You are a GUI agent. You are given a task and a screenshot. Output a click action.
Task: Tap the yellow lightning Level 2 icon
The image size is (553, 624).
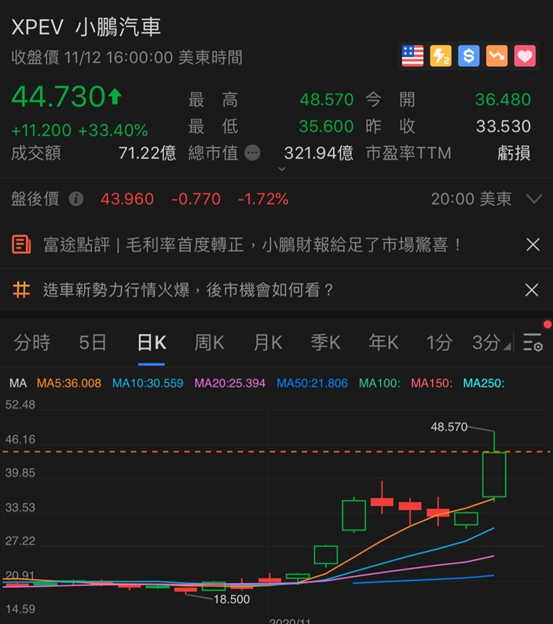pos(441,56)
